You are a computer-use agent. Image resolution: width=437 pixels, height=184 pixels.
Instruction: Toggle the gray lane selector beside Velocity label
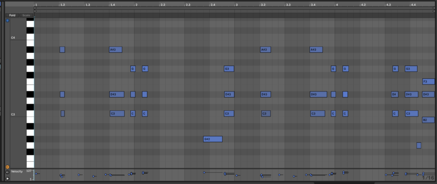point(8,172)
